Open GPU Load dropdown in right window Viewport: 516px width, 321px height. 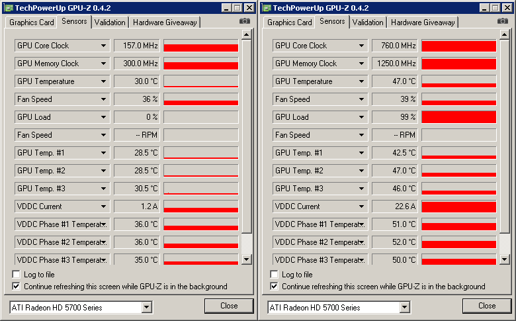coord(361,117)
